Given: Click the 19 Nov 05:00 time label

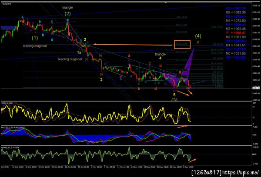Looking at the screenshot, I should (x=149, y=167).
